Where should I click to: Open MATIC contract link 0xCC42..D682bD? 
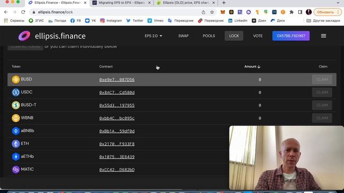(117, 169)
